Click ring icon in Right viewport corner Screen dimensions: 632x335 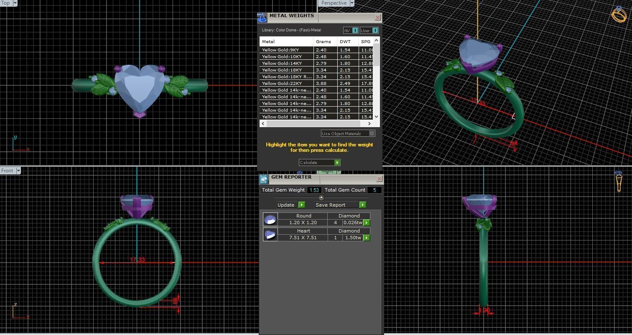pyautogui.click(x=619, y=181)
